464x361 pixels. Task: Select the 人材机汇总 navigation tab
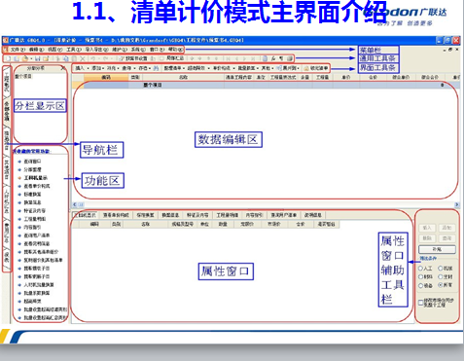(x=6, y=200)
